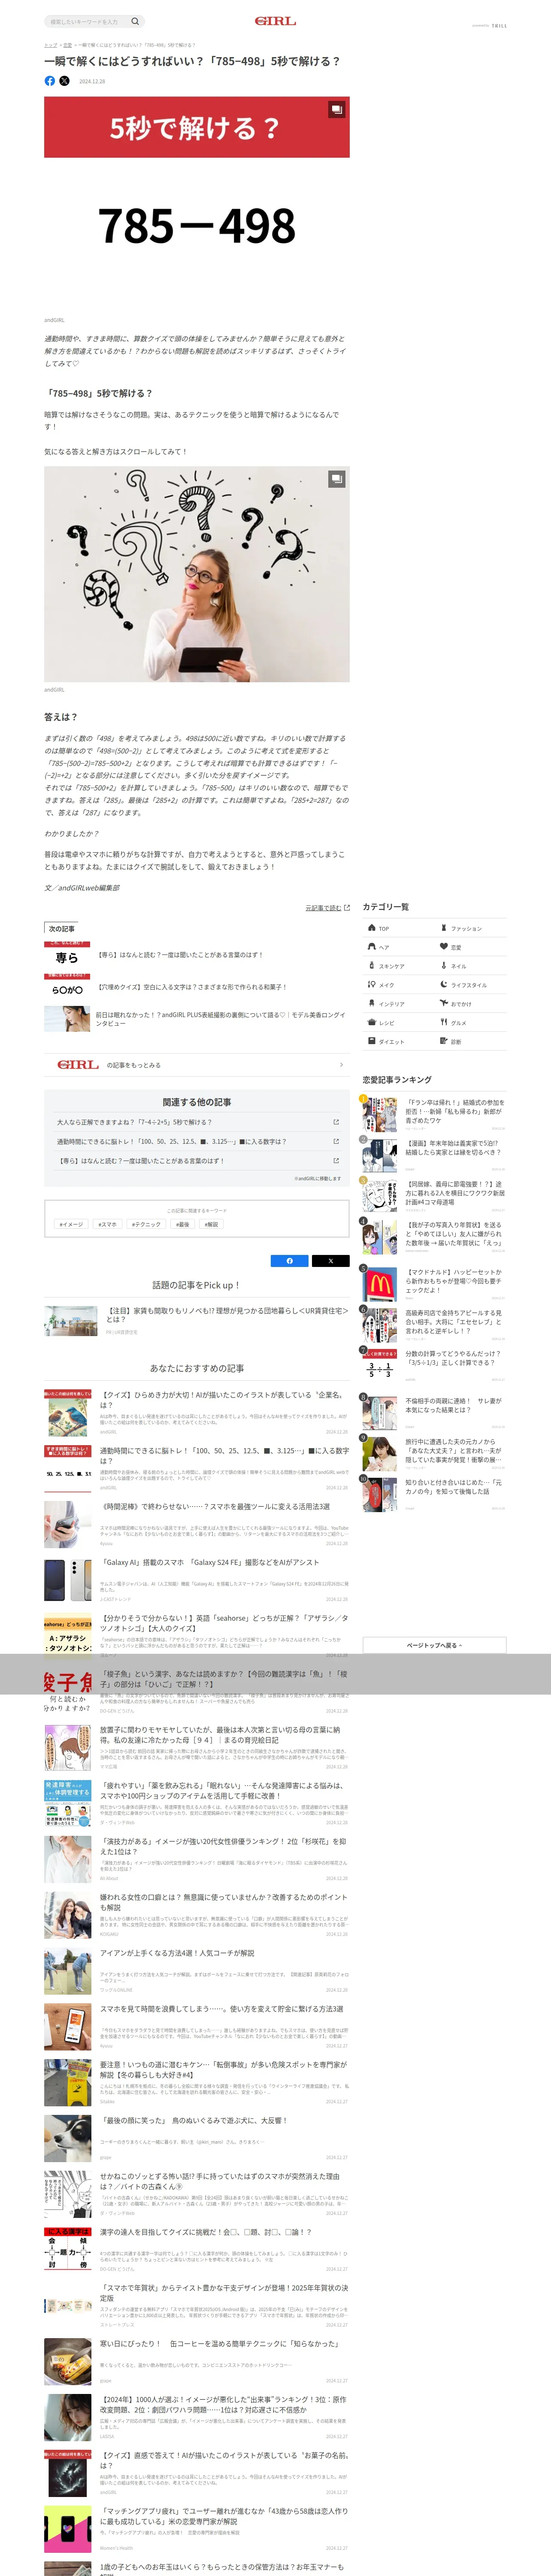This screenshot has width=551, height=2576.
Task: Open article 最後の顔に笑った 鳥のぬいぐるみ
Action: tap(193, 2120)
